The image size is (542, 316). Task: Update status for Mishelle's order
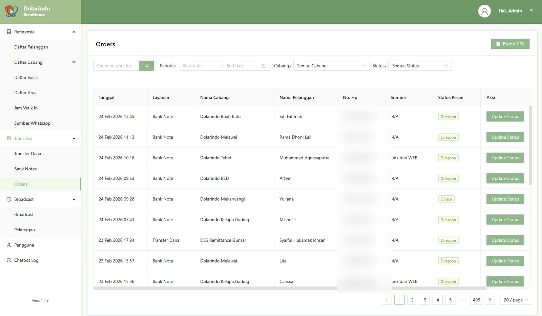[505, 220]
